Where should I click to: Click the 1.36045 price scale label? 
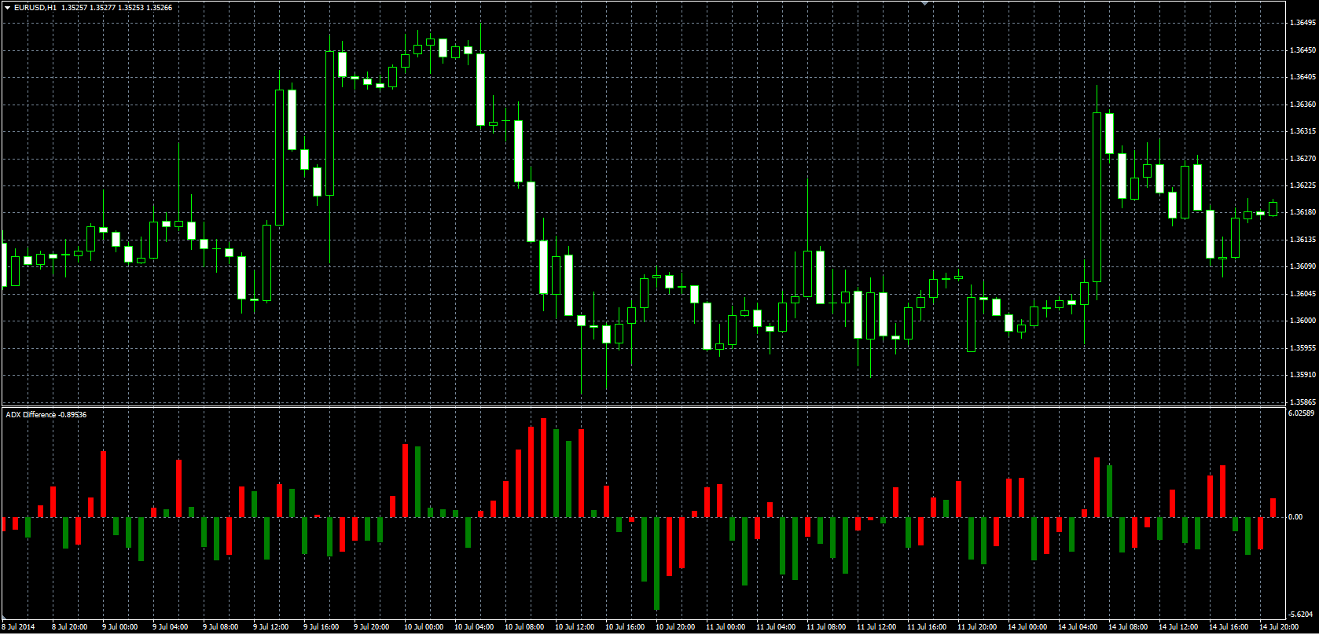pyautogui.click(x=1302, y=294)
